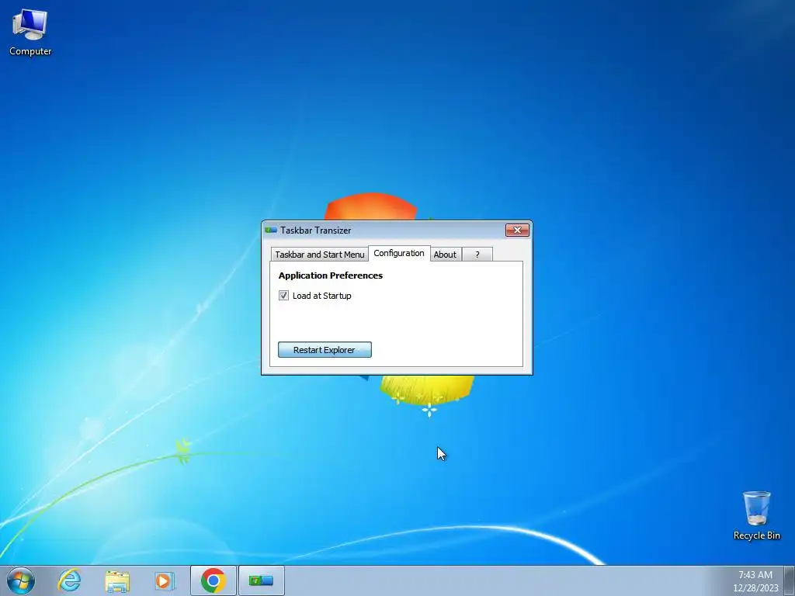Click the Taskbar Transizer window title

coord(316,230)
